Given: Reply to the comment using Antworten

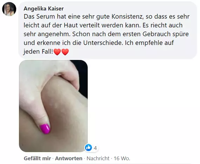Looking at the screenshot, I should coord(69,158).
